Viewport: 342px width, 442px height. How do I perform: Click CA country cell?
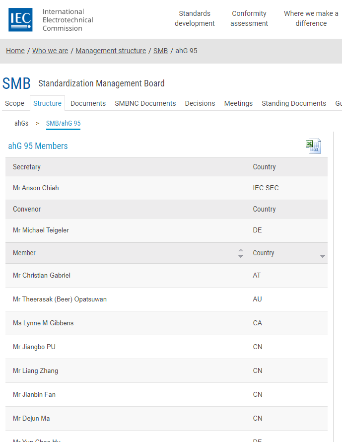pyautogui.click(x=258, y=323)
